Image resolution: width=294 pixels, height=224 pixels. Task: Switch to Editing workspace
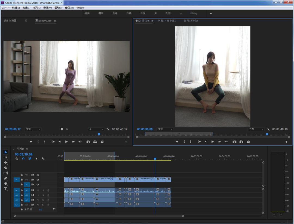[194, 14]
